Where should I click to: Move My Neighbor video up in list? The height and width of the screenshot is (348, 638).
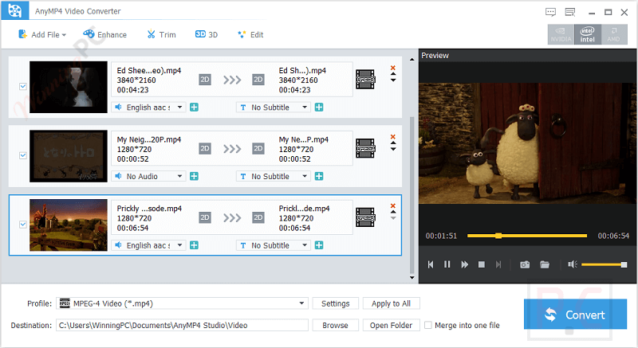point(393,143)
